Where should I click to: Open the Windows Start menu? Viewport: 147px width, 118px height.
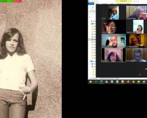91,82
